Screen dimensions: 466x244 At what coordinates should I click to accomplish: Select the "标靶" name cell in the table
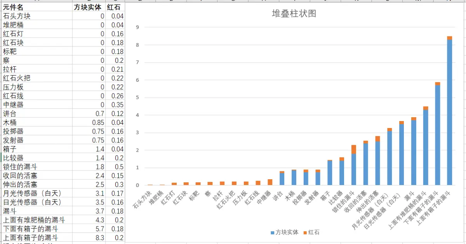pos(37,52)
